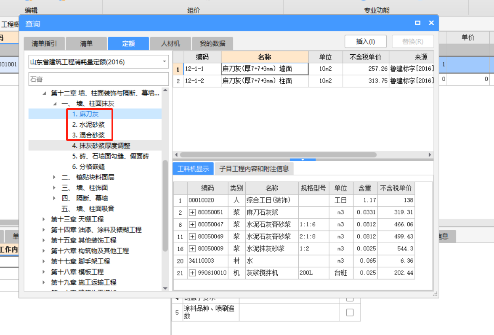Select material row 34110003 水
The width and height of the screenshot is (494, 335).
[x=294, y=261]
